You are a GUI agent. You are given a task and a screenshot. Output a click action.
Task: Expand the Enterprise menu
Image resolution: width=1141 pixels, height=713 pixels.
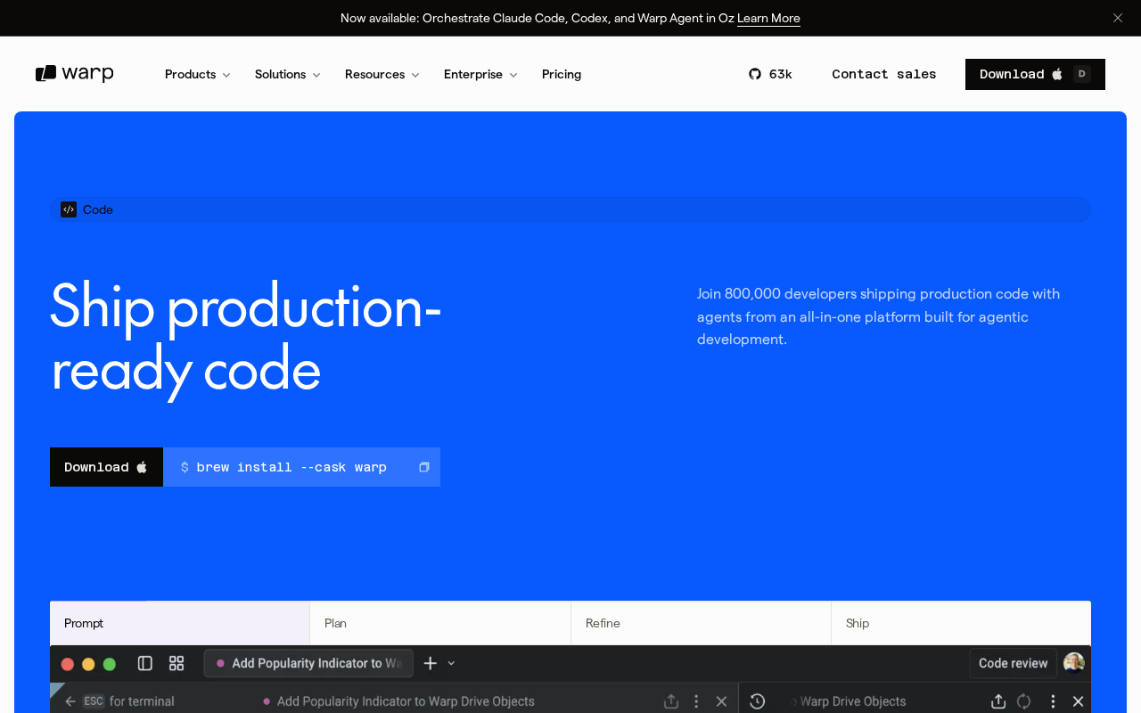[x=480, y=74]
